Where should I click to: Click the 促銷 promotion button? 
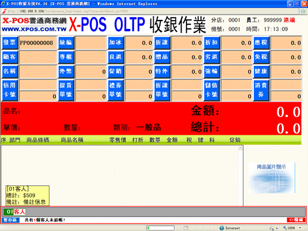pos(115,71)
